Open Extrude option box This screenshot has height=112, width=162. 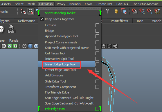(97, 25)
